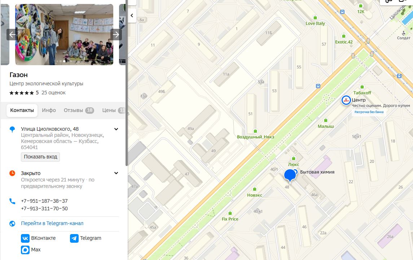Go to previous photo with left arrow

coord(12,35)
